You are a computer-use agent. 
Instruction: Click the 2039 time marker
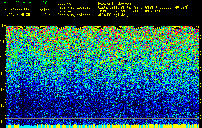176,28
